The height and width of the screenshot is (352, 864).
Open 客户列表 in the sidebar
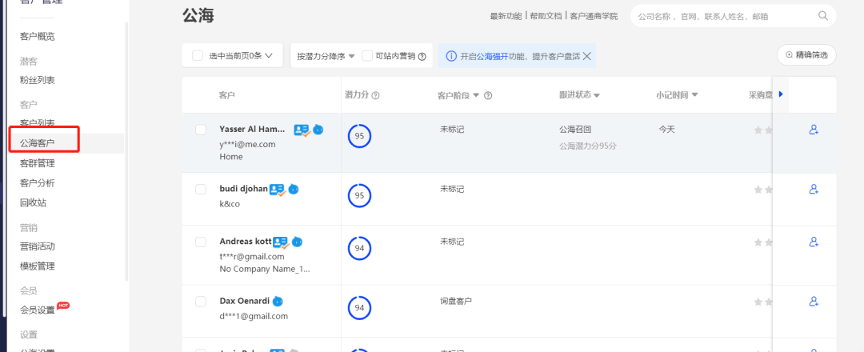38,122
